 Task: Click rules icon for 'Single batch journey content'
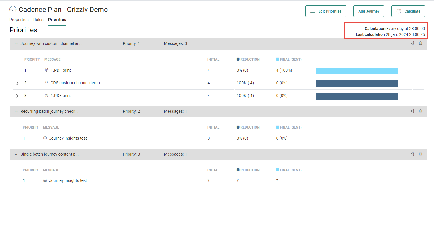click(412, 154)
